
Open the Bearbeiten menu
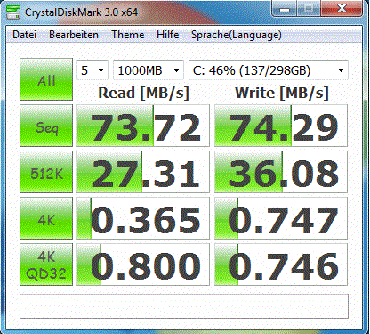74,35
